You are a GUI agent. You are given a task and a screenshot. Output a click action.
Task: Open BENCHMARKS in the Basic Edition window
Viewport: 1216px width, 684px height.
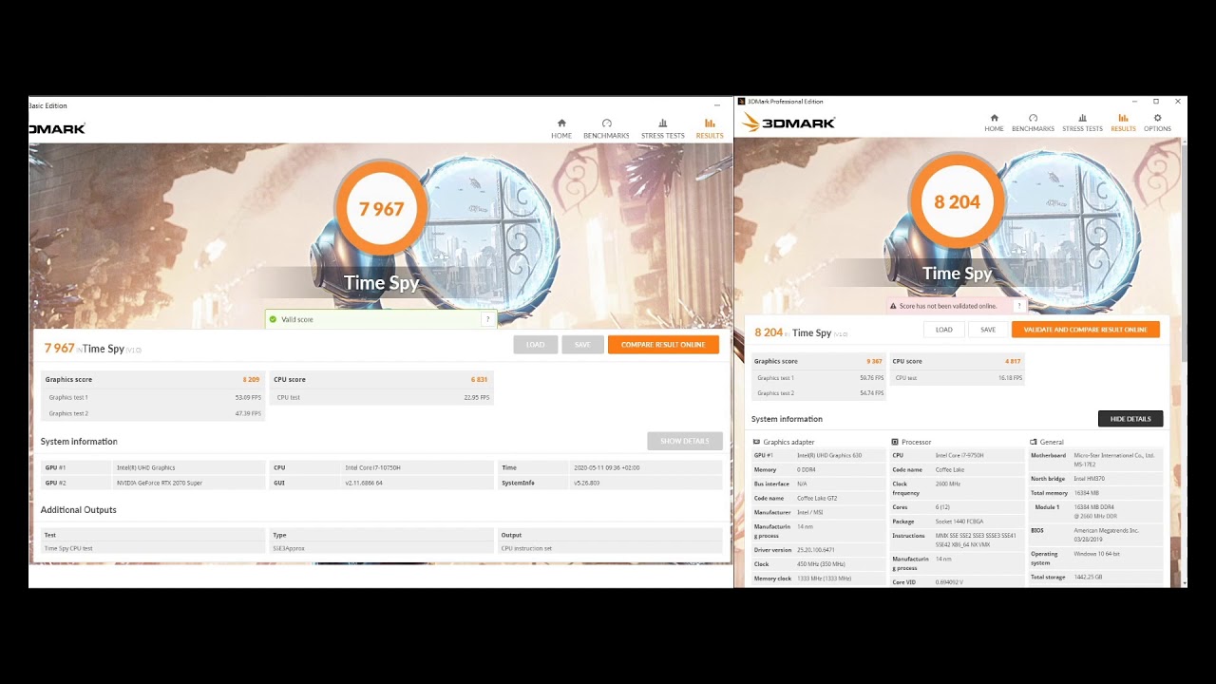606,128
